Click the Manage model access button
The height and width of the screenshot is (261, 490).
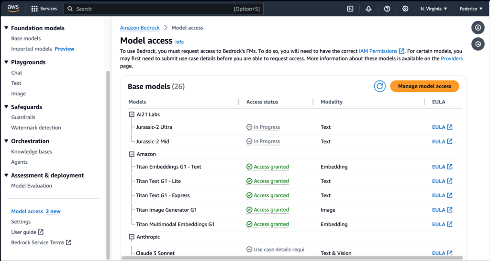424,86
